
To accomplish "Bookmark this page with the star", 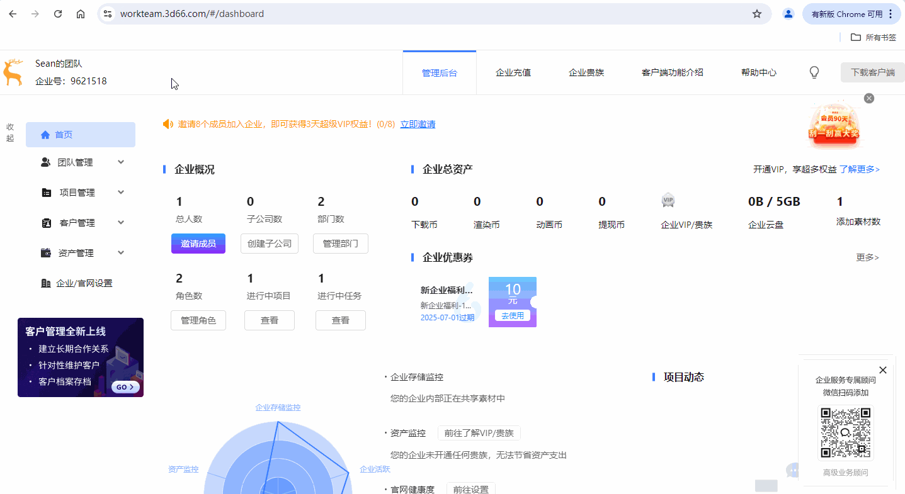I will click(x=757, y=14).
